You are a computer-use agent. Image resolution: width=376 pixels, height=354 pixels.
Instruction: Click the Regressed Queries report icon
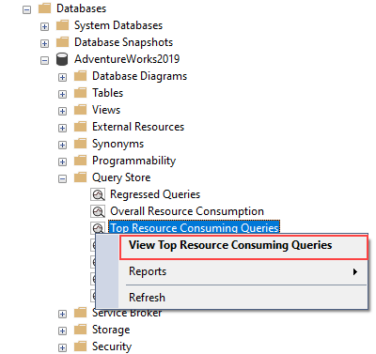(98, 194)
